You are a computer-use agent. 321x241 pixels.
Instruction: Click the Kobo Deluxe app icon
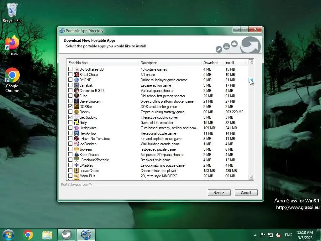76,154
